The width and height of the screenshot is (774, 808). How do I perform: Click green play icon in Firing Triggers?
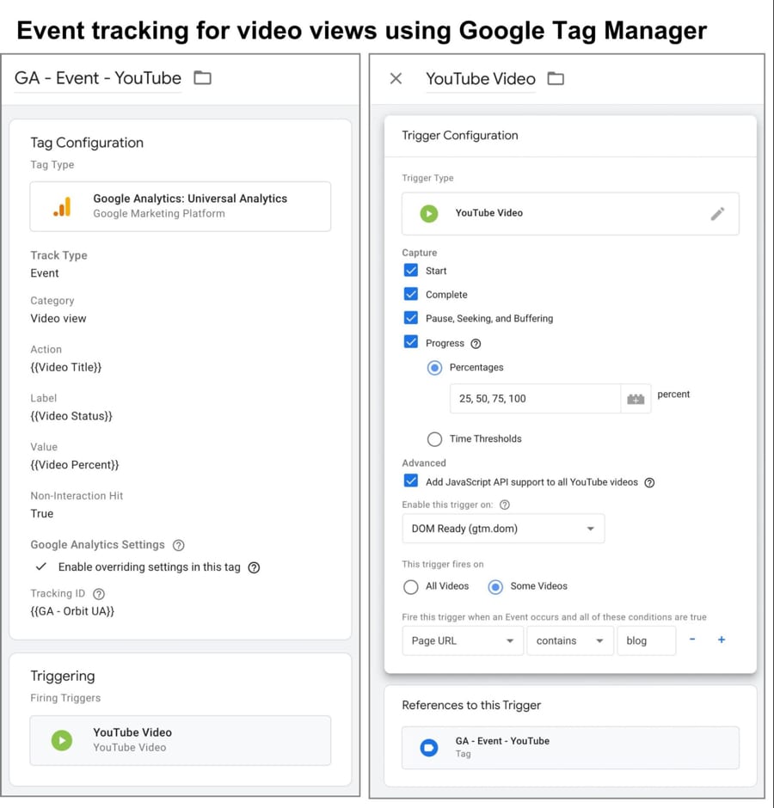(62, 740)
